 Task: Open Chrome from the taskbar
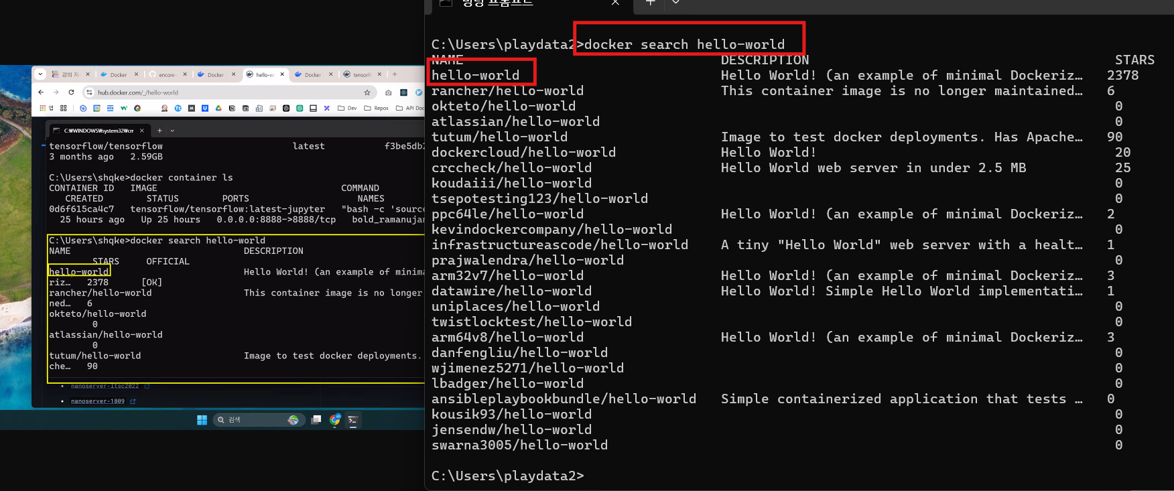pyautogui.click(x=335, y=420)
